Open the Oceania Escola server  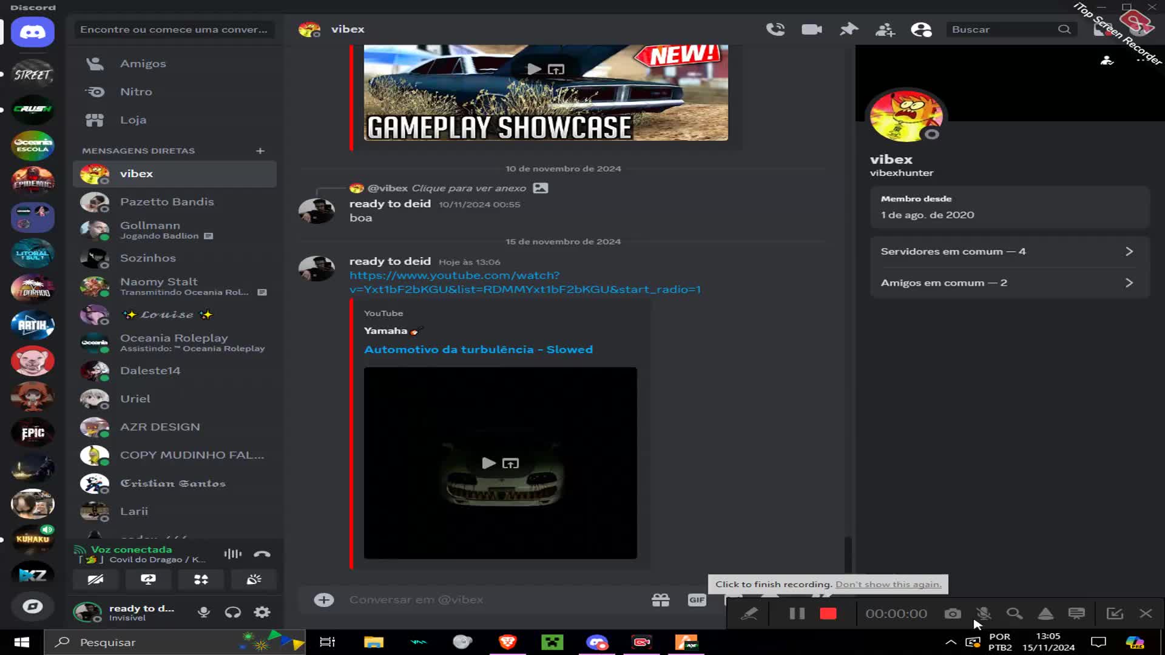pos(33,146)
